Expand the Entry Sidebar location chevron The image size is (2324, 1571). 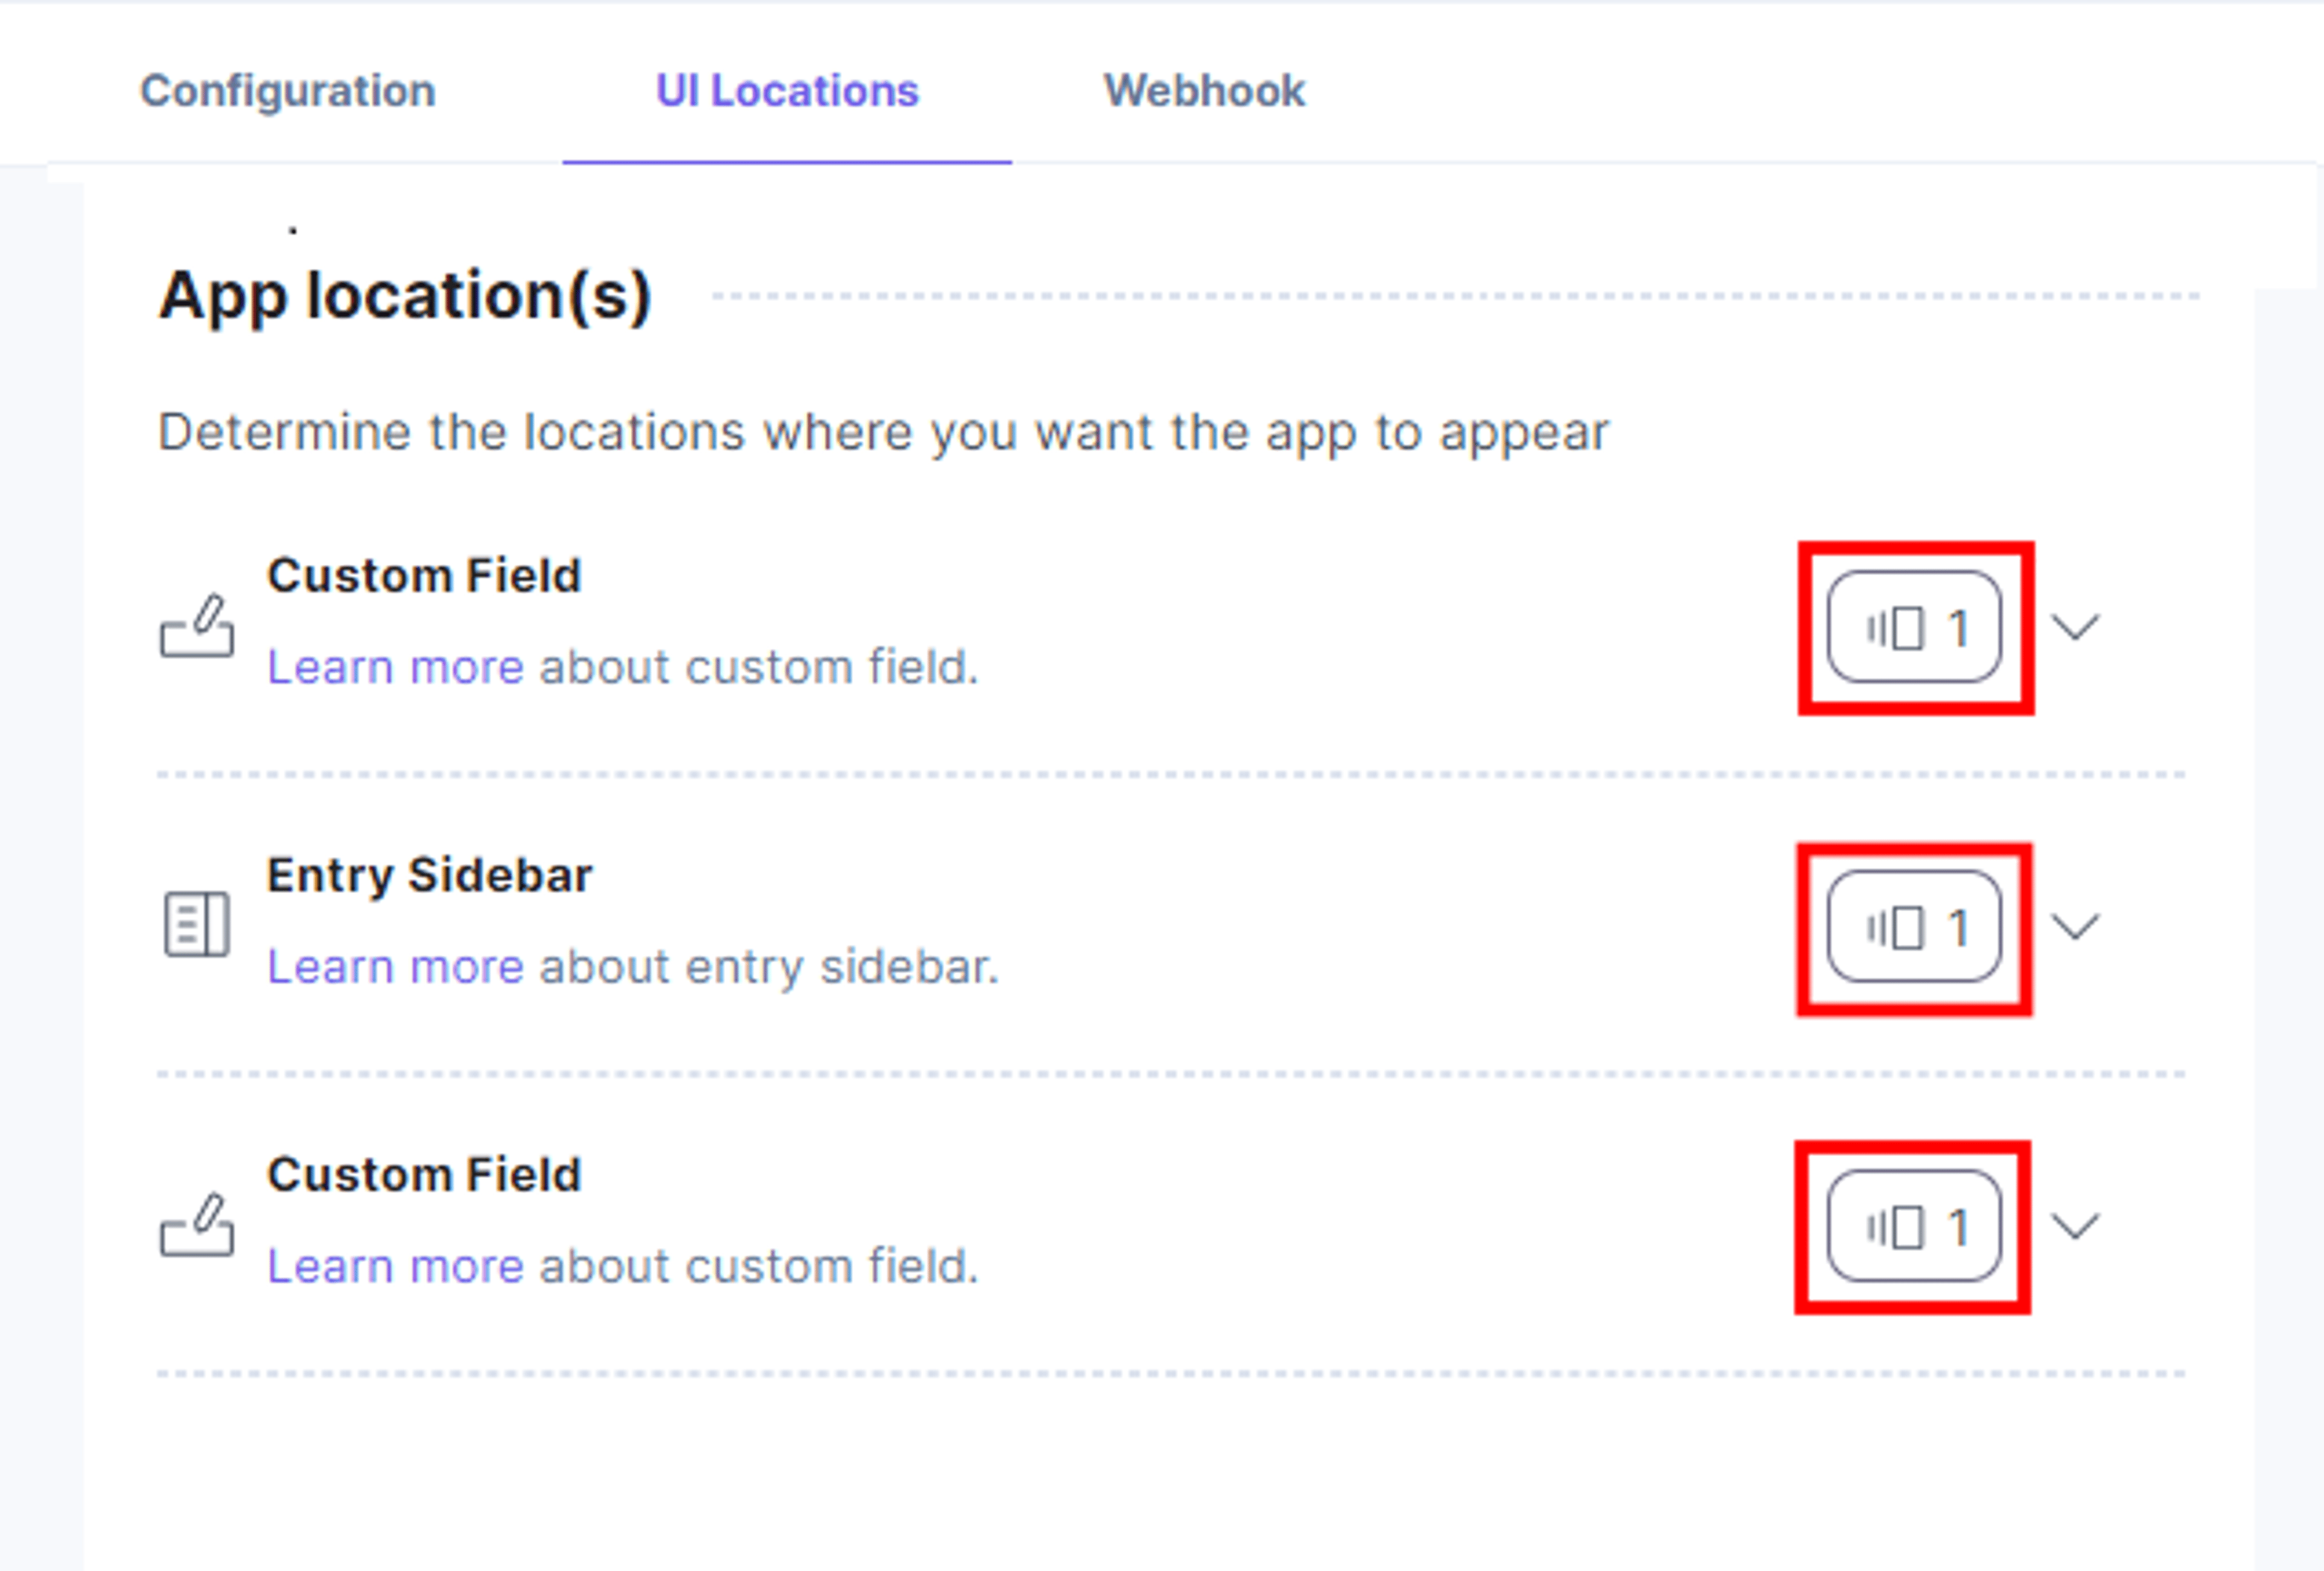tap(2075, 927)
